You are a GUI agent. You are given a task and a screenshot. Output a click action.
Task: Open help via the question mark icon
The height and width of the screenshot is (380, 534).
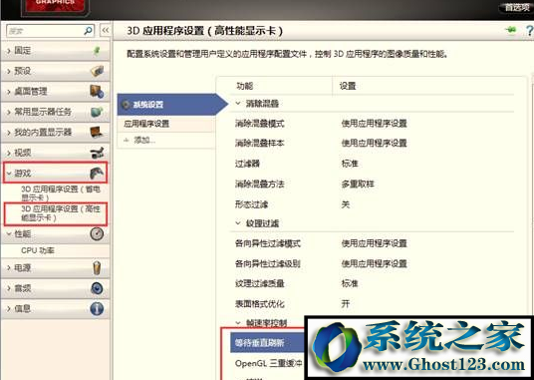(530, 30)
